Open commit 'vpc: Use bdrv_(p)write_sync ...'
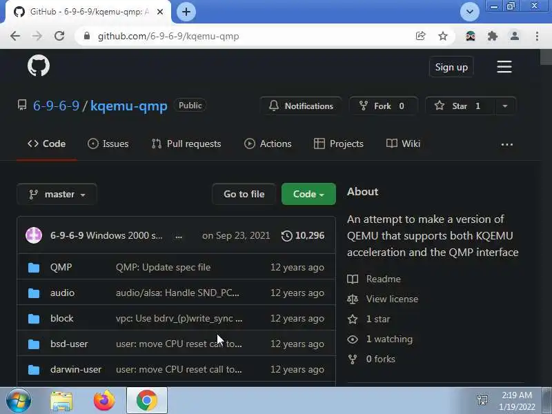 pyautogui.click(x=179, y=318)
